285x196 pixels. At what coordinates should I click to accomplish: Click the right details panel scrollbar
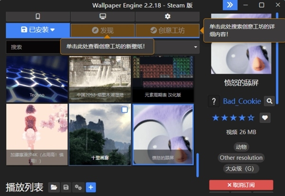pyautogui.click(x=277, y=58)
